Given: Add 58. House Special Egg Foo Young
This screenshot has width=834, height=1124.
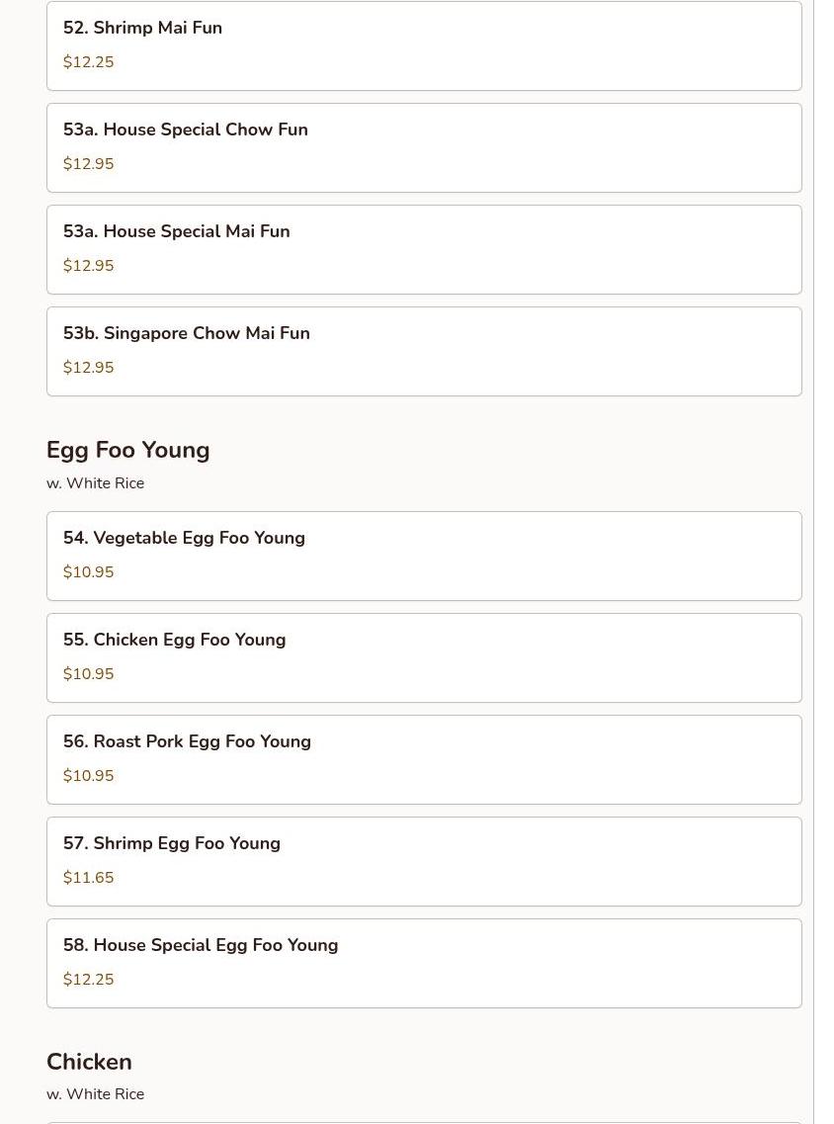Looking at the screenshot, I should (x=424, y=963).
